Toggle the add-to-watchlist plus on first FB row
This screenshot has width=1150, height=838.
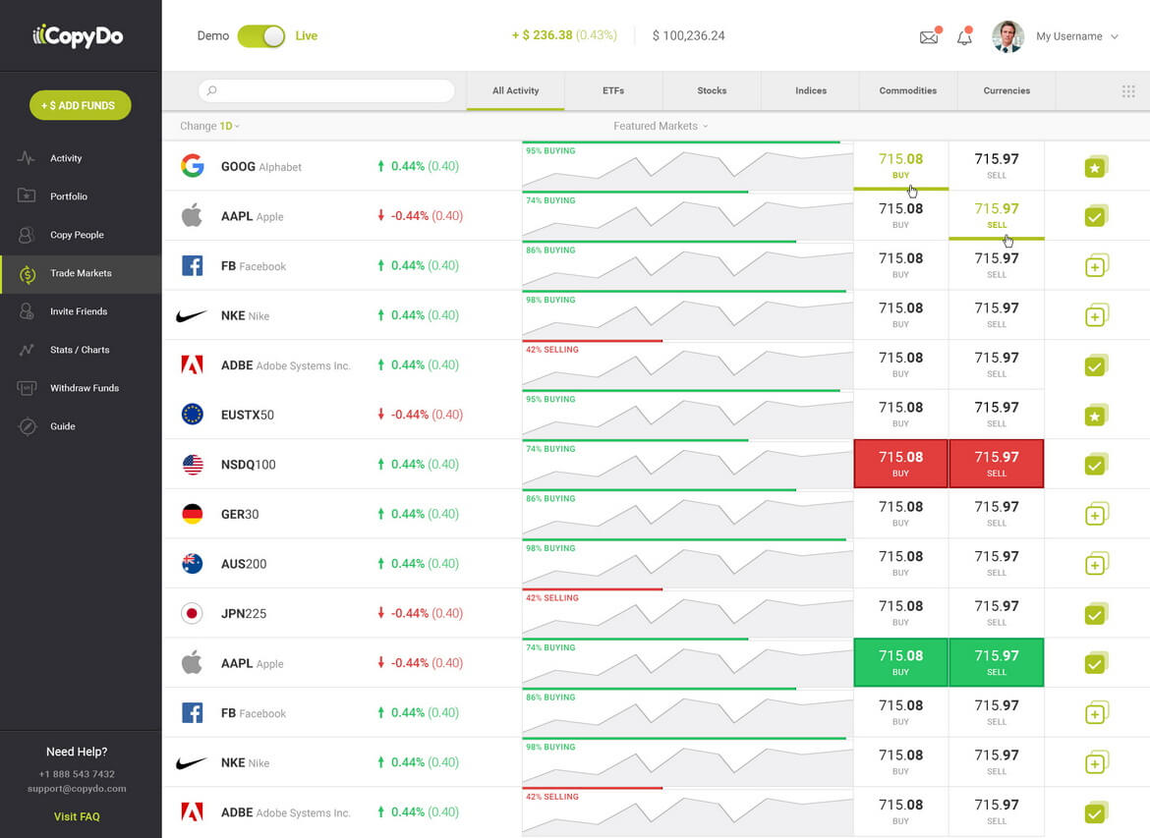(1096, 266)
